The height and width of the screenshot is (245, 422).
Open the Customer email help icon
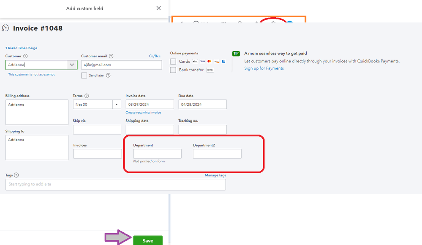pos(111,56)
